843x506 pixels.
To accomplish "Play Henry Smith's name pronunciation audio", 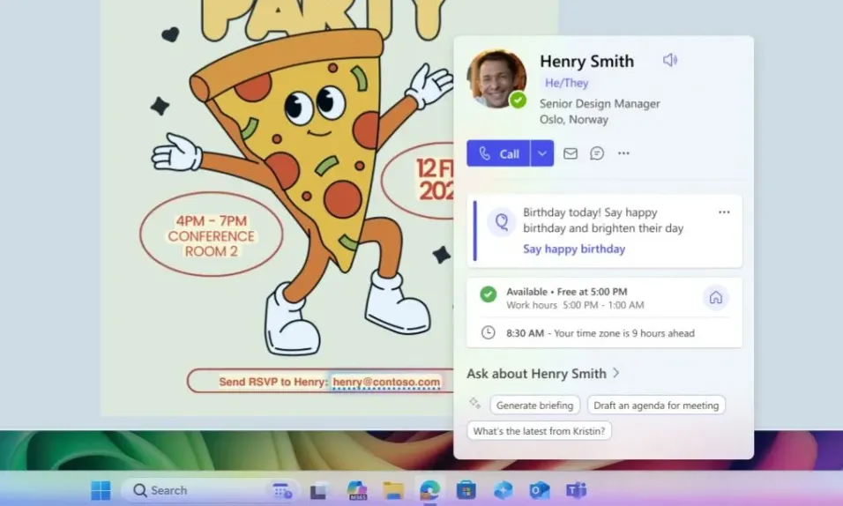I will [670, 60].
